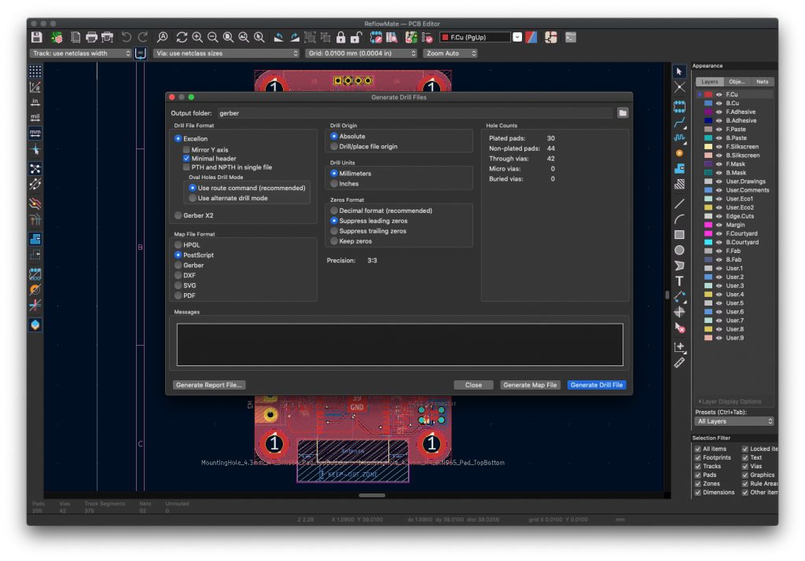Image resolution: width=805 pixels, height=561 pixels.
Task: Check PTH and NPTH in single file
Action: [x=186, y=167]
